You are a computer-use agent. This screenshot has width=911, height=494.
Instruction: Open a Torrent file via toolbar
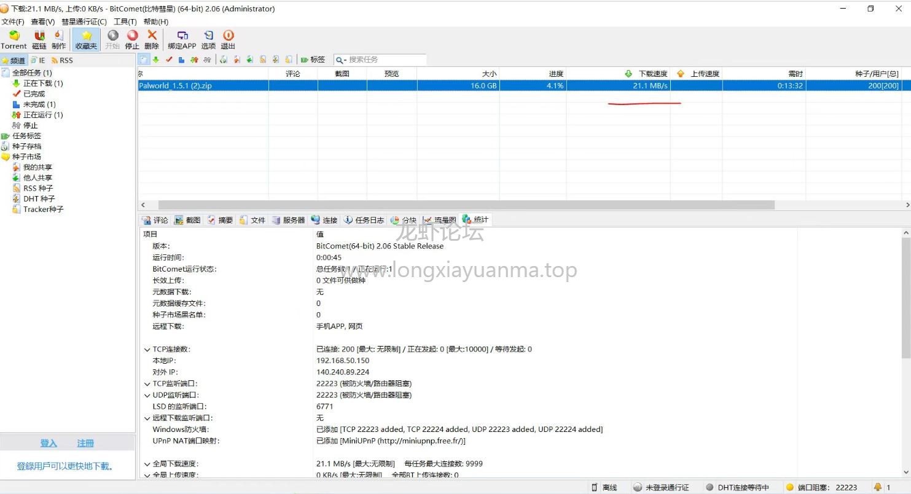(x=14, y=40)
